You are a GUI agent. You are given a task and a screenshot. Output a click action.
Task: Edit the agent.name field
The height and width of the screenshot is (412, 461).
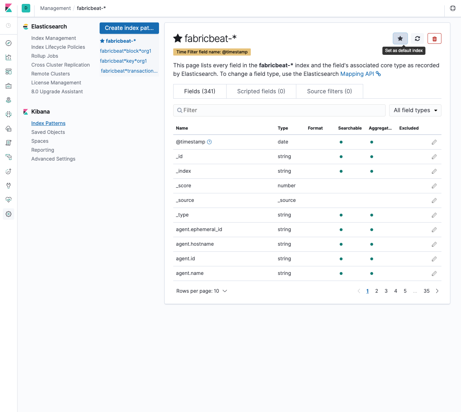point(434,273)
